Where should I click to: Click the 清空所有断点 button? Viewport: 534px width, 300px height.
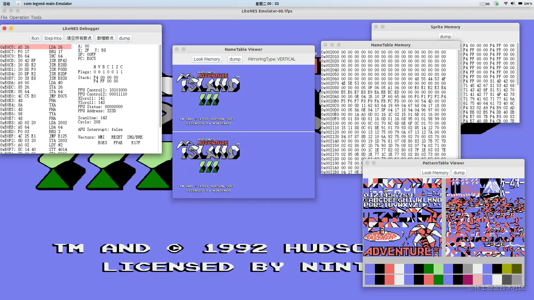coord(79,38)
